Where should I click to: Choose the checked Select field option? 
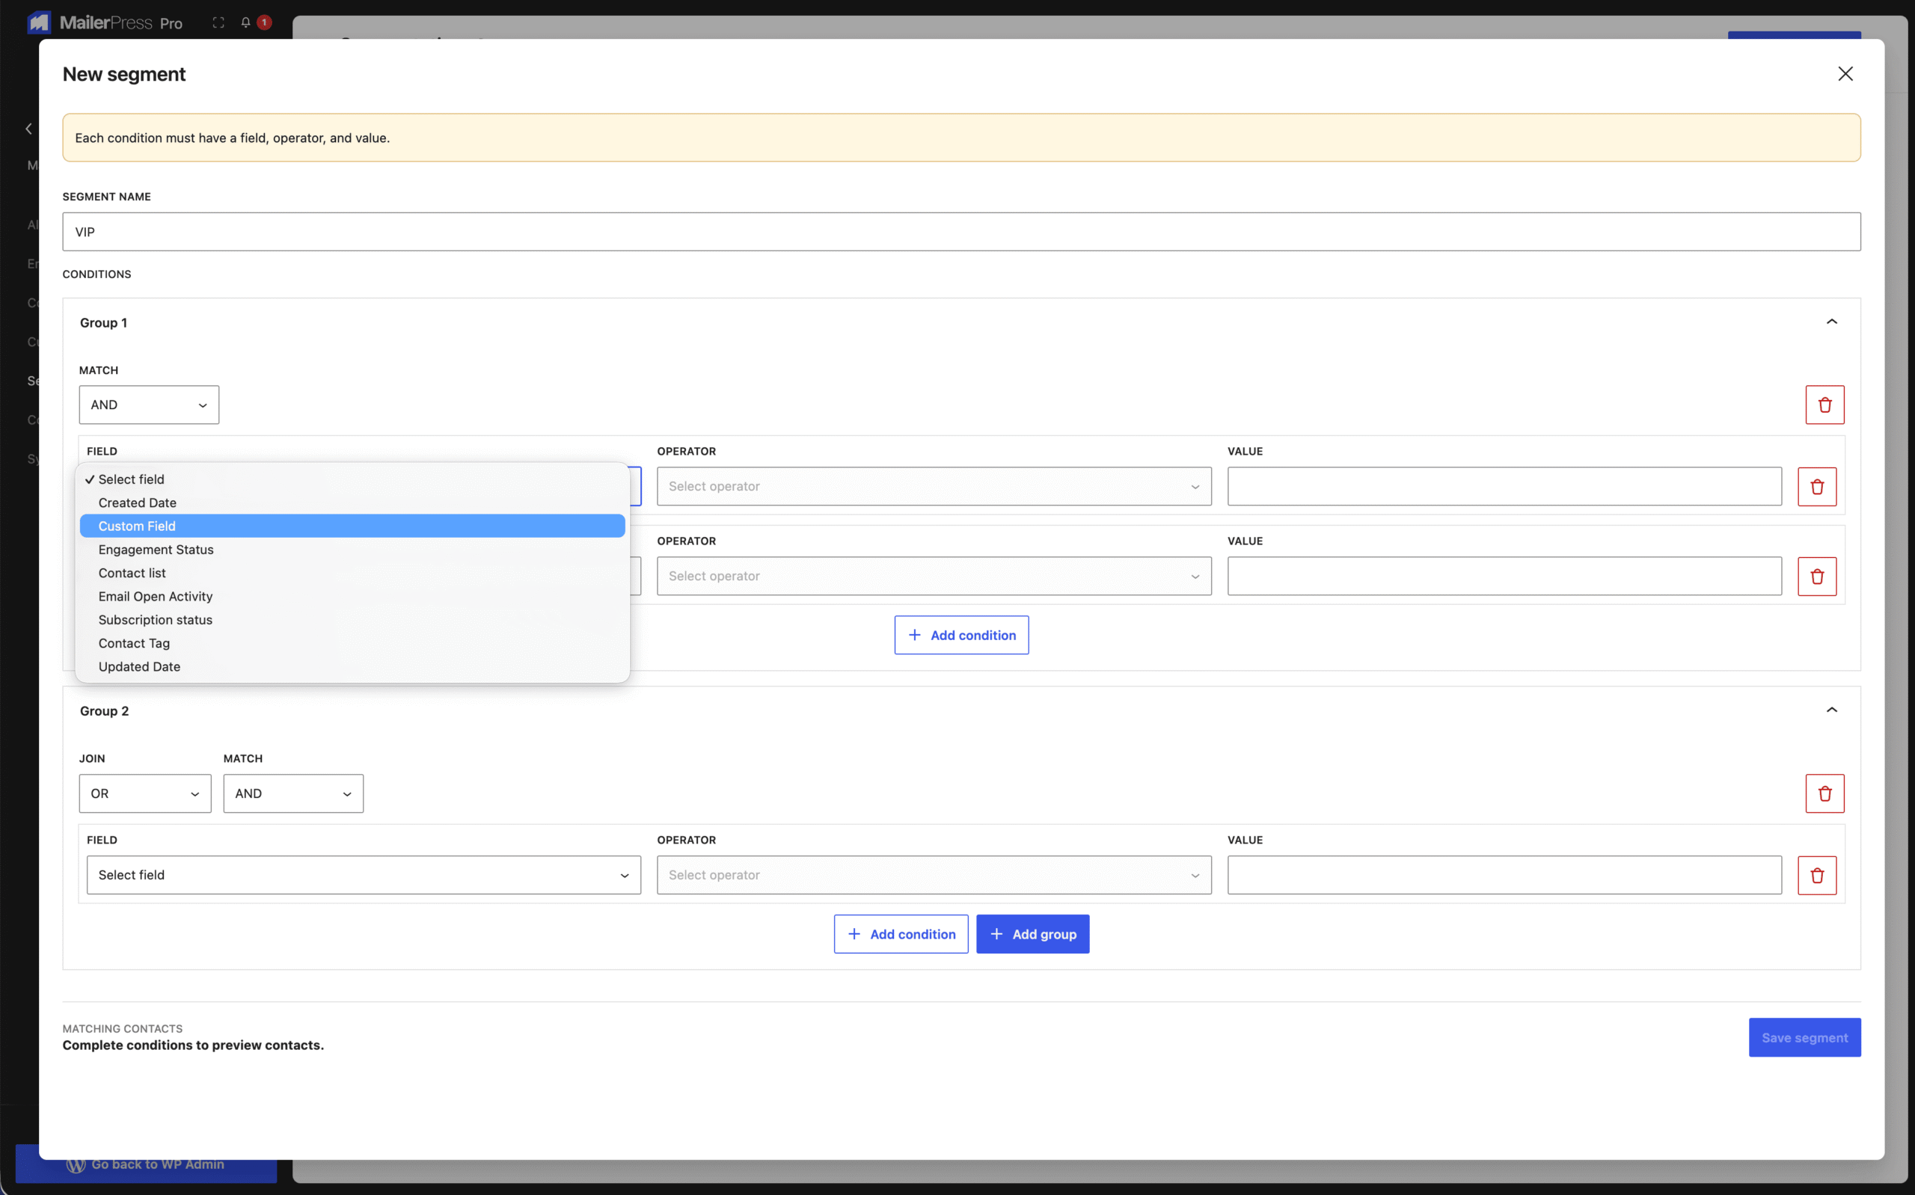tap(352, 479)
